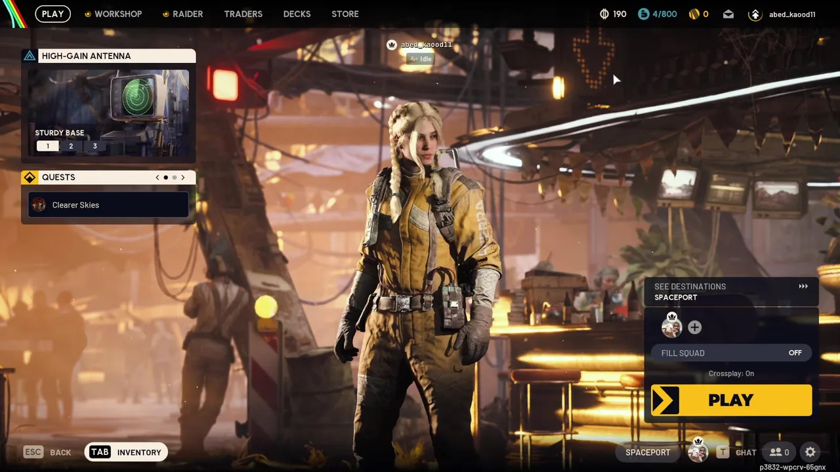Click the Crossplay: On label
840x472 pixels.
(x=731, y=374)
